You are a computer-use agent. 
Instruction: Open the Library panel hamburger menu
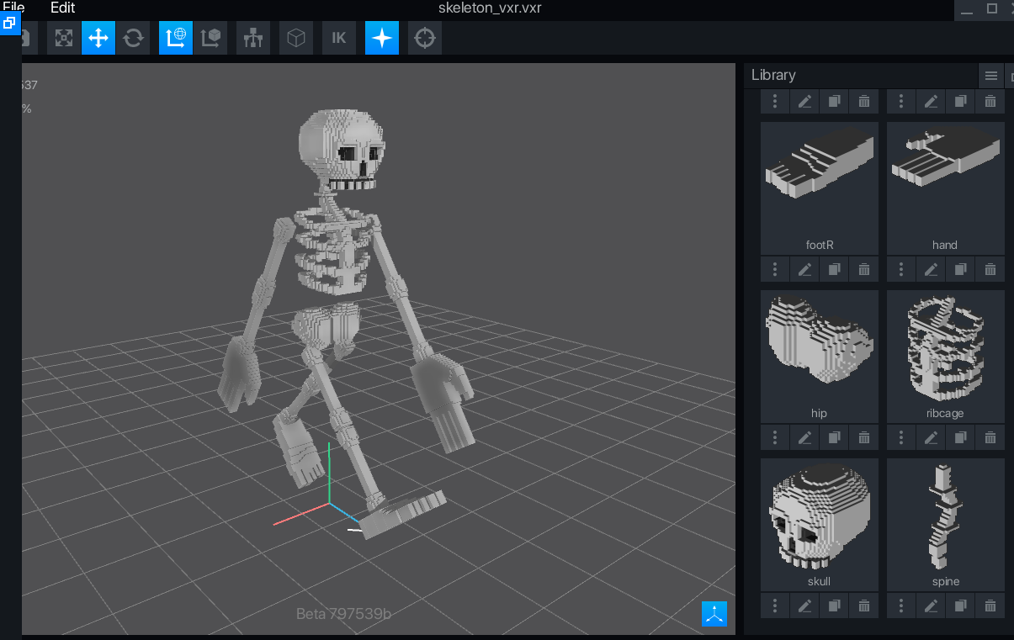pos(990,75)
